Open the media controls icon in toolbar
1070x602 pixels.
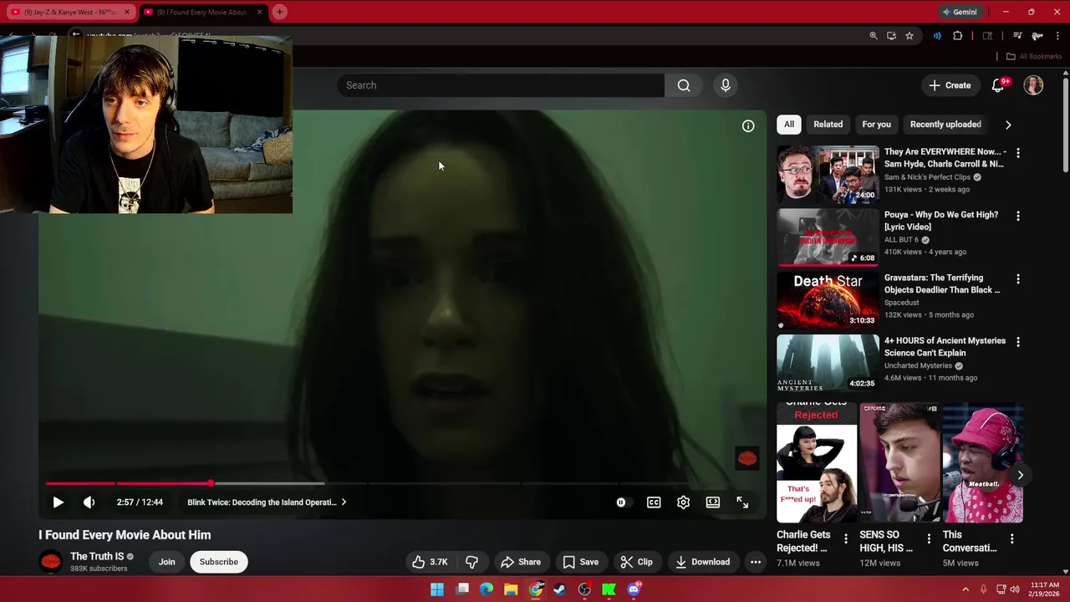point(1017,36)
